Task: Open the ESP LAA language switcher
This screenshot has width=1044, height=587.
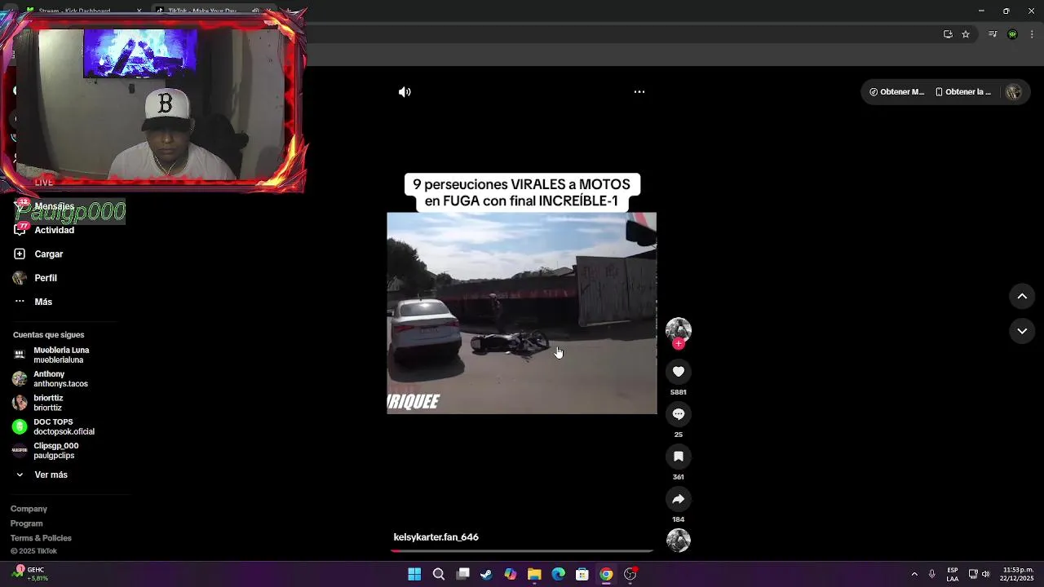Action: click(x=953, y=574)
